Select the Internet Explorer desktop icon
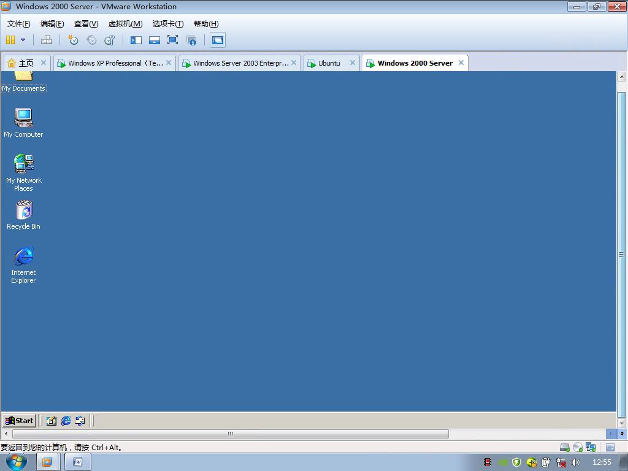This screenshot has height=471, width=628. click(x=24, y=265)
